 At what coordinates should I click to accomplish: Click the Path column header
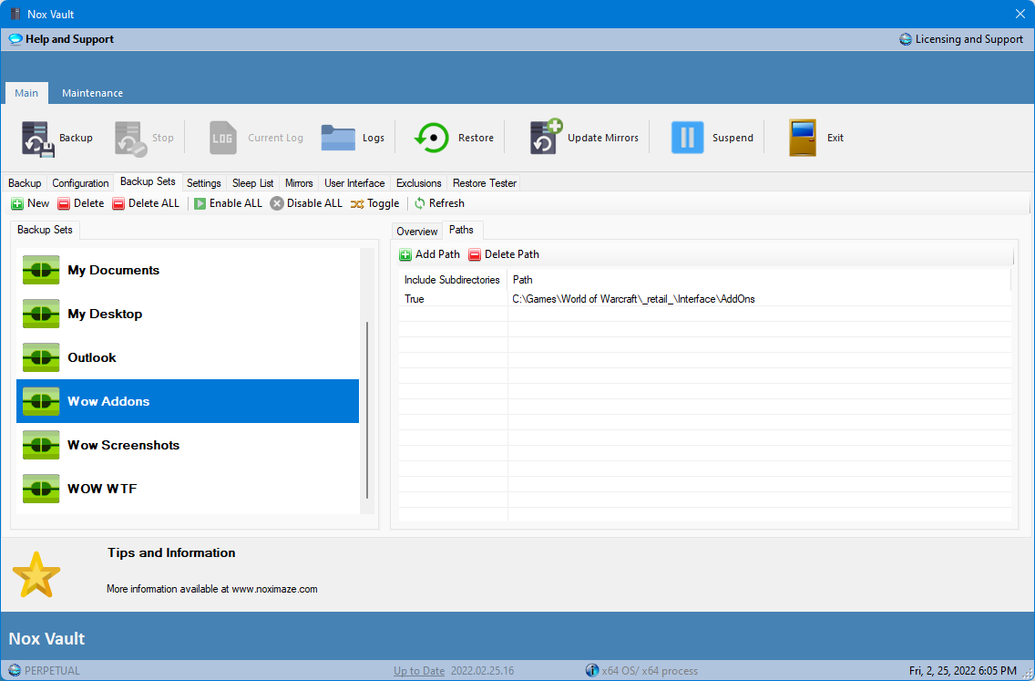759,280
